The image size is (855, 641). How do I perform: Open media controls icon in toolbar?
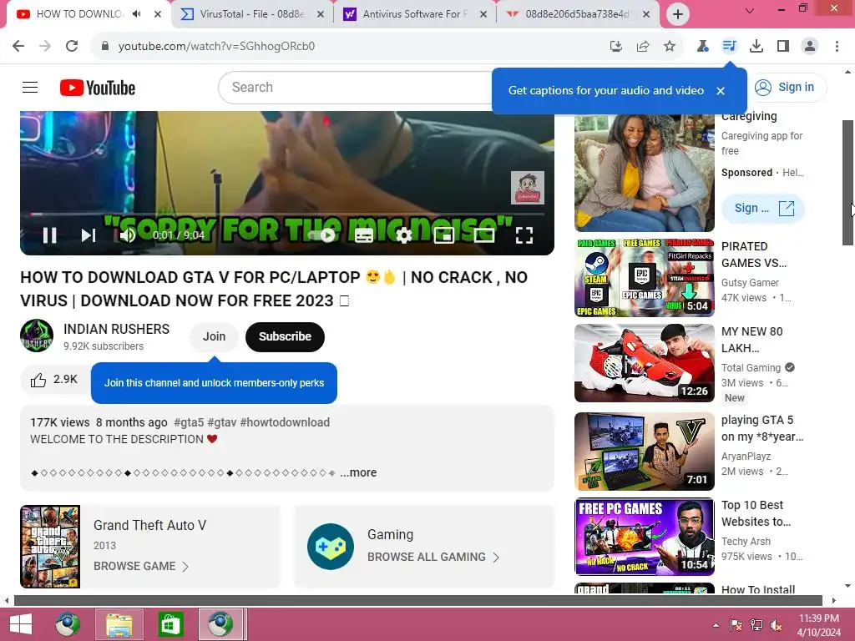[x=729, y=47]
